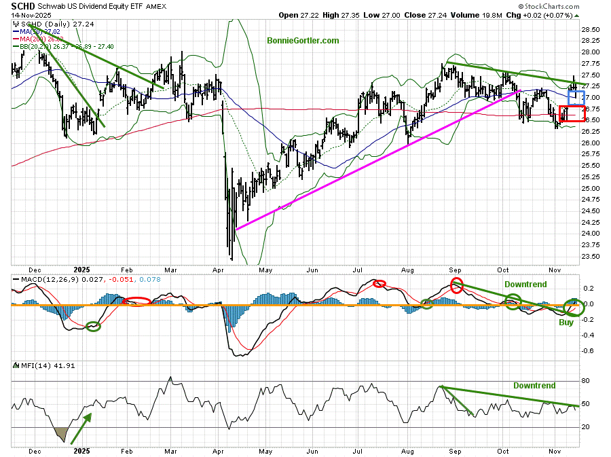The image size is (611, 457).
Task: Click the green Buy circle on MACD
Action: pyautogui.click(x=575, y=308)
